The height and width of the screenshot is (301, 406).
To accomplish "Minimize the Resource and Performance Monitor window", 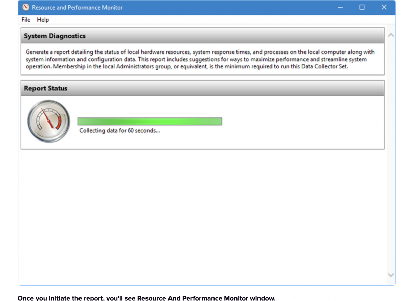I will [340, 7].
